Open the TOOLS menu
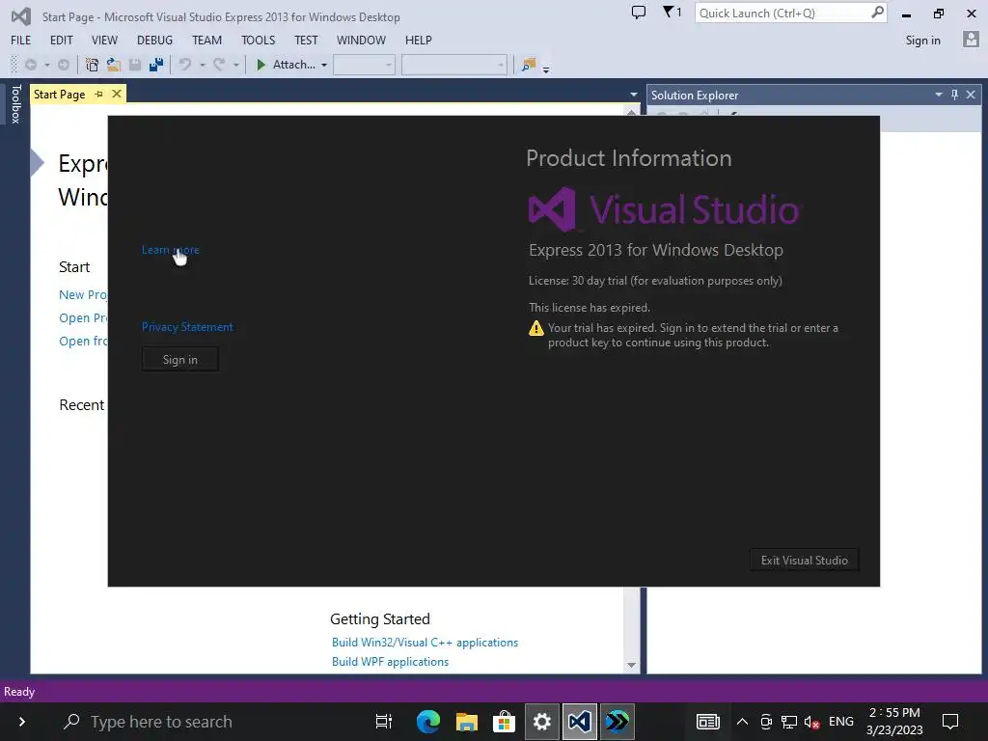Screen dimensions: 988x741 pos(258,41)
